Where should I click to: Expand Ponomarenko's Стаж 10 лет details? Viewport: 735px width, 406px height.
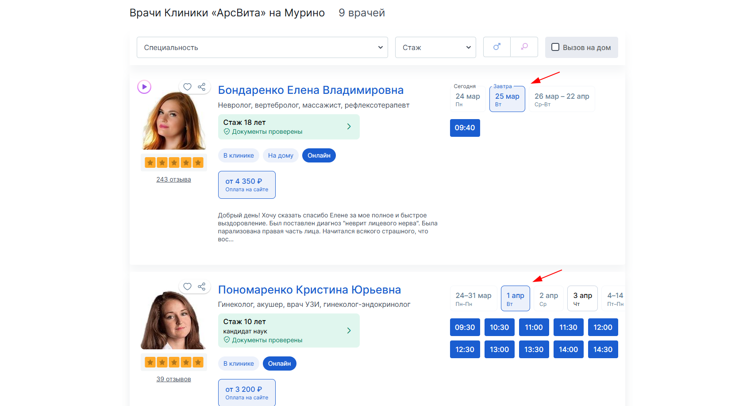(289, 330)
